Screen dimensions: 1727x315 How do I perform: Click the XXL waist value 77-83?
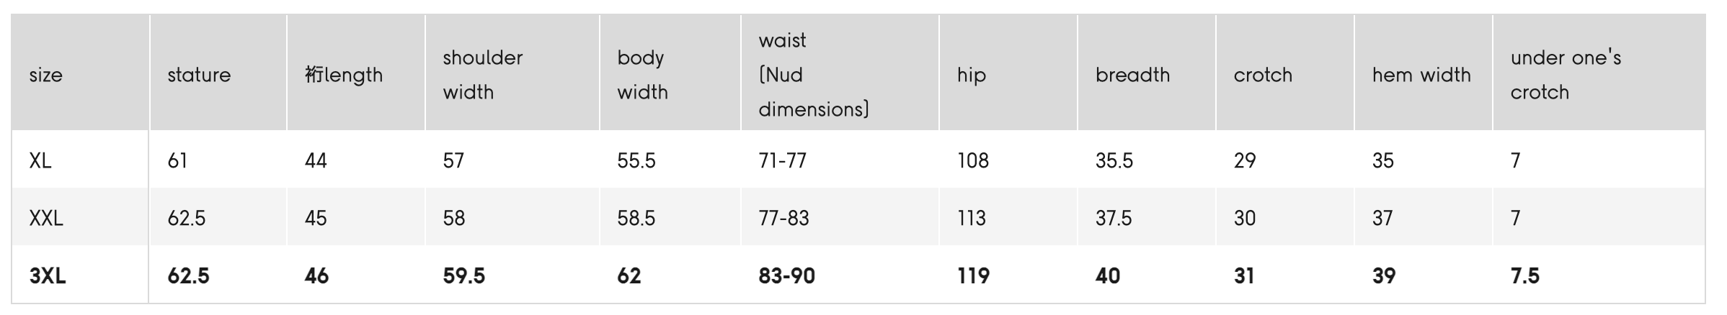pos(783,218)
